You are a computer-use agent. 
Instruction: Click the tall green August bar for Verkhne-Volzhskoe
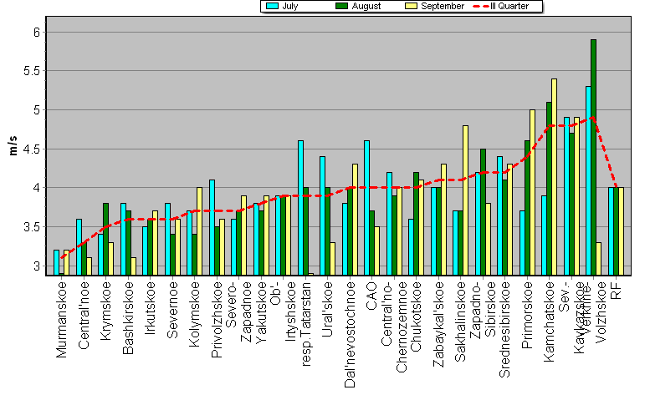coord(594,158)
